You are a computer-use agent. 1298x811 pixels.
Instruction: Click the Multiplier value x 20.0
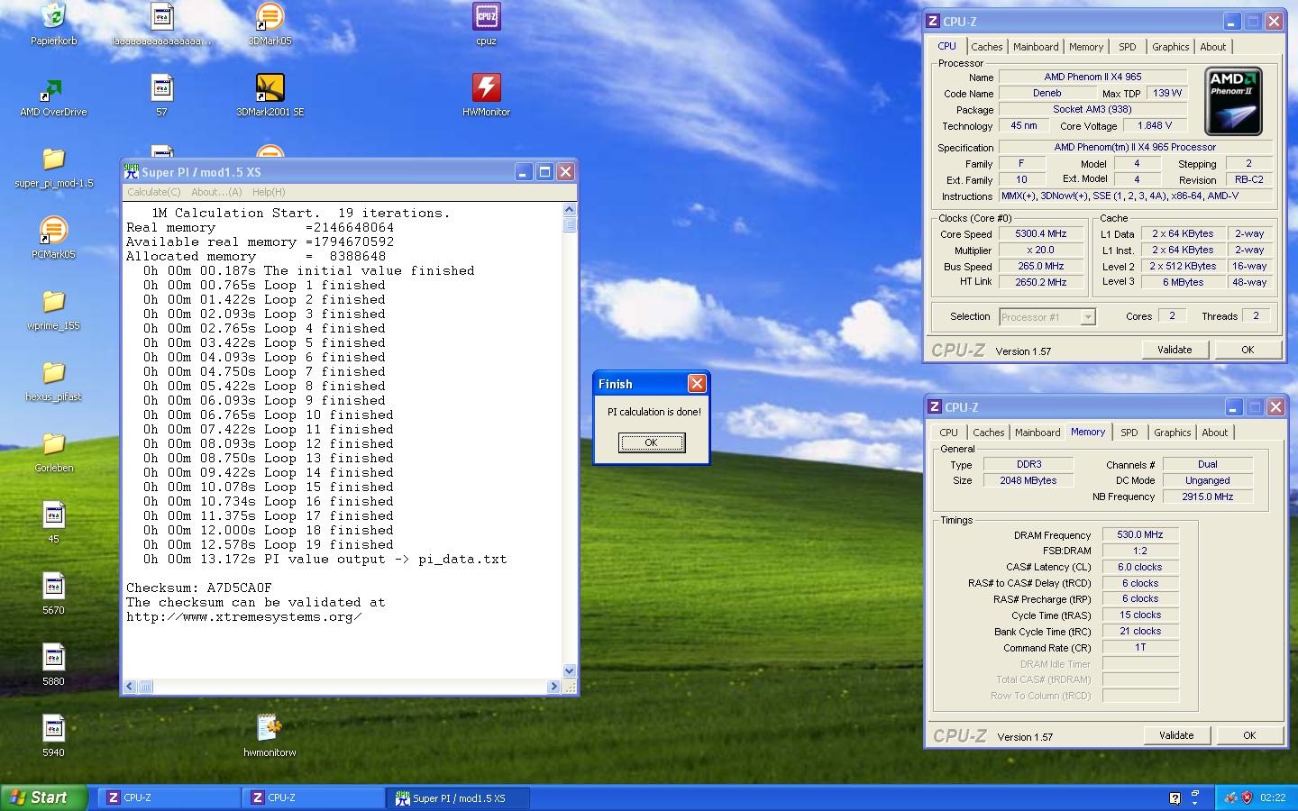click(x=1040, y=250)
